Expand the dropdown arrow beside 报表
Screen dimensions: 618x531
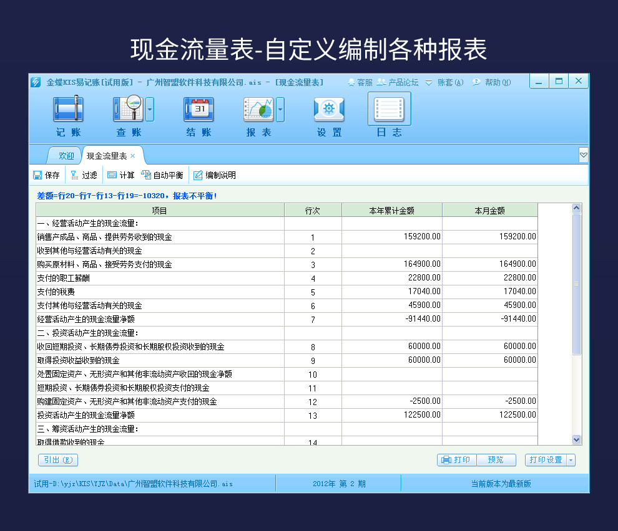(x=280, y=109)
